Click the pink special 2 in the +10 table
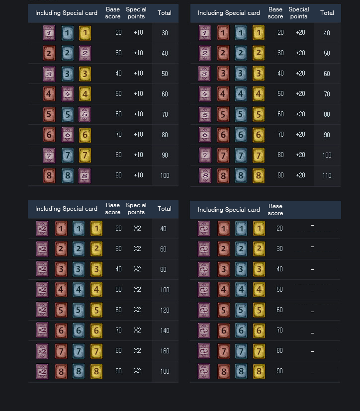This screenshot has width=360, height=411. coord(85,53)
